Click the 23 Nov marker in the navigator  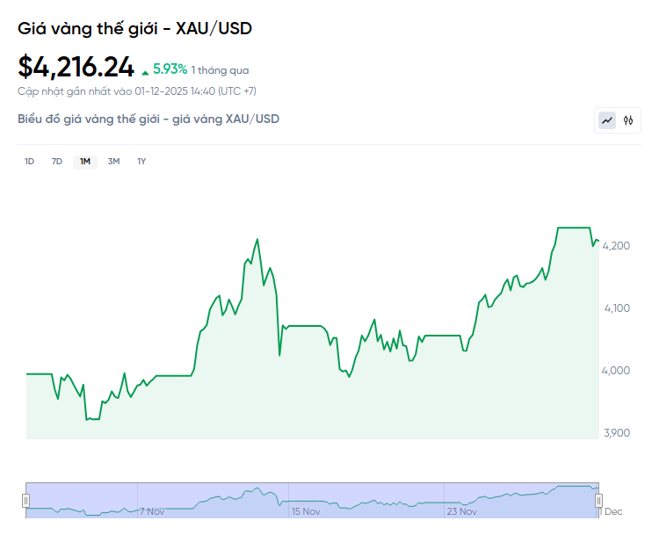[461, 511]
